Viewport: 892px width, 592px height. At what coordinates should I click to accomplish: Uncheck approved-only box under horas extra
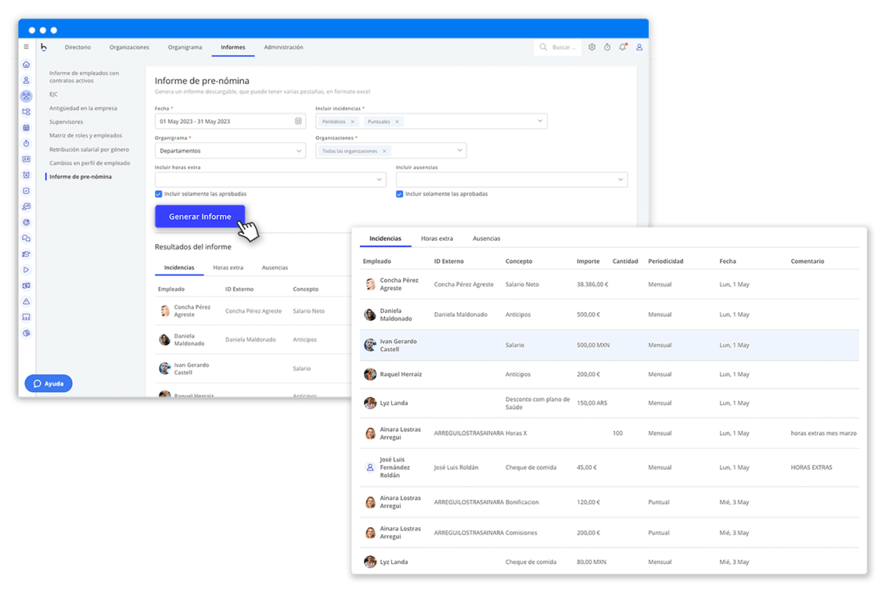point(159,194)
